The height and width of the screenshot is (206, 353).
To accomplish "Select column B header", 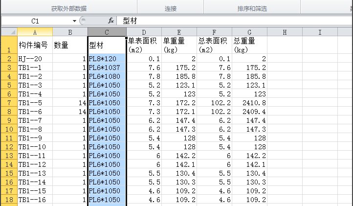I will click(70, 32).
